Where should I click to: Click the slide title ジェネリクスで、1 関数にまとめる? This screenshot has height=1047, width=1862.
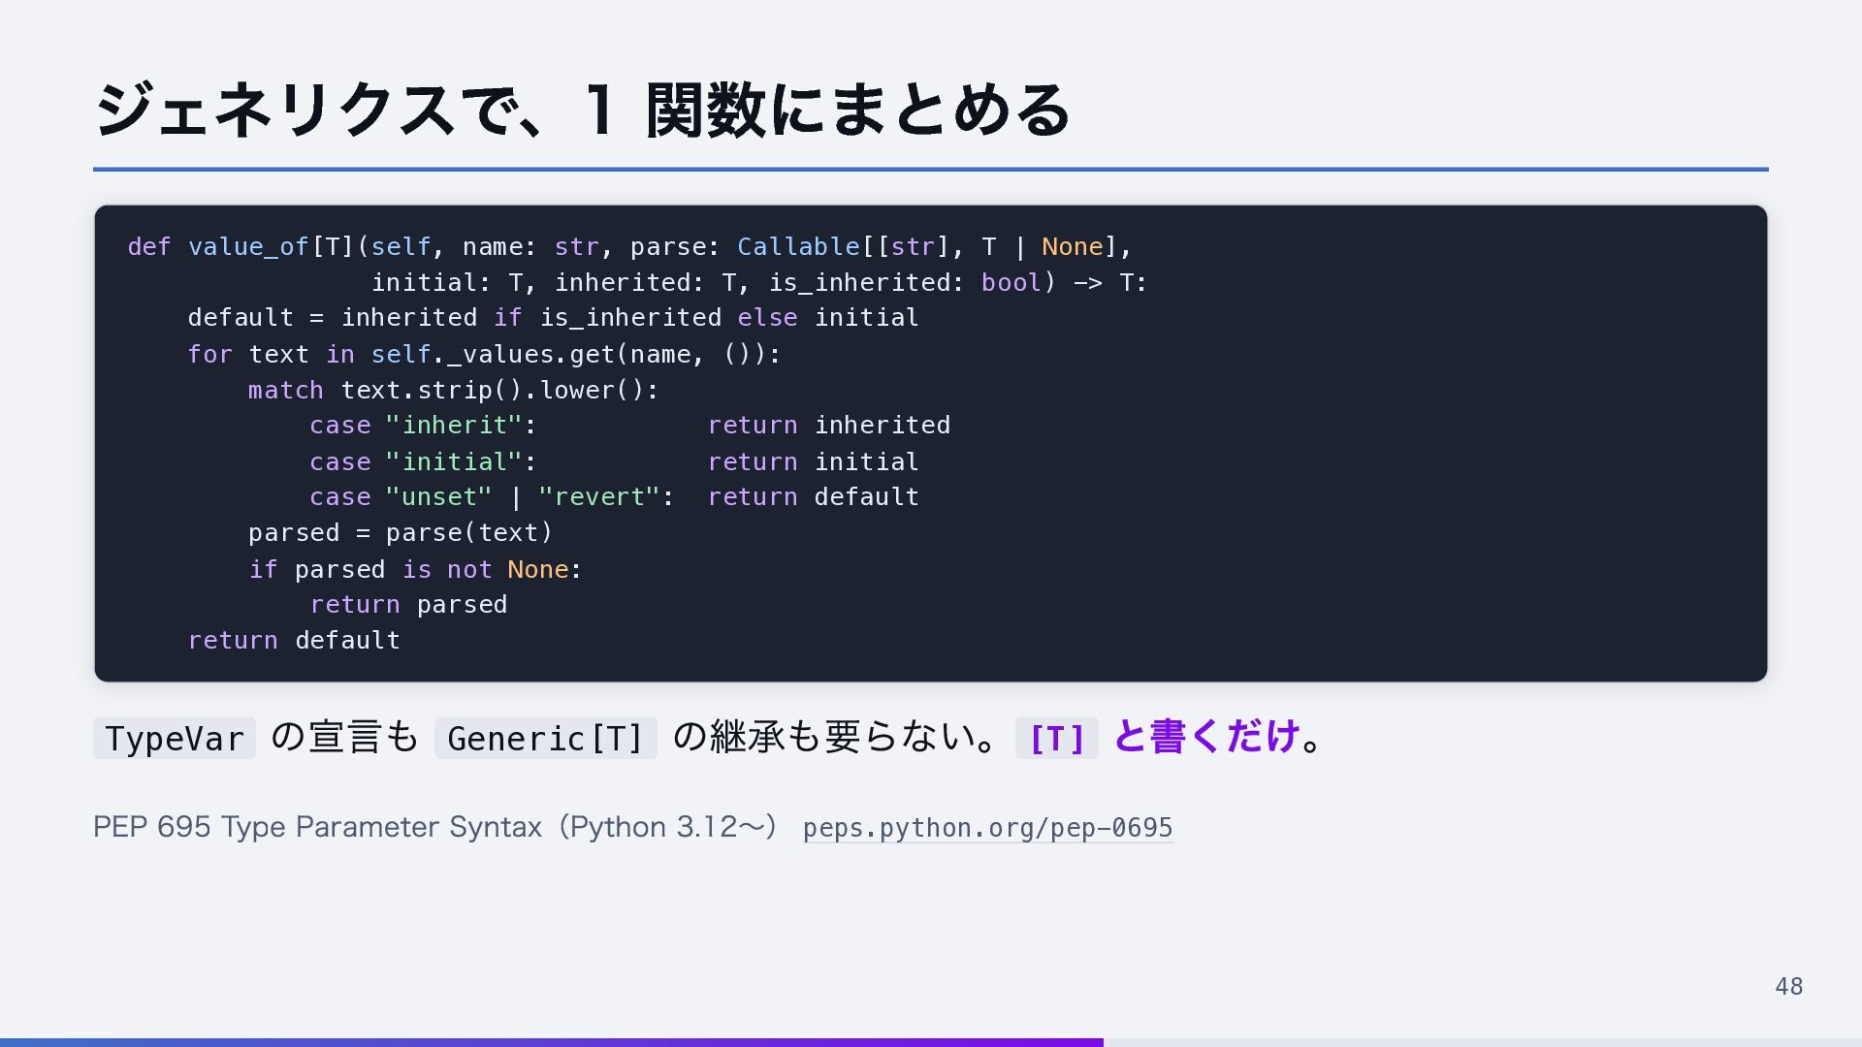(x=582, y=109)
